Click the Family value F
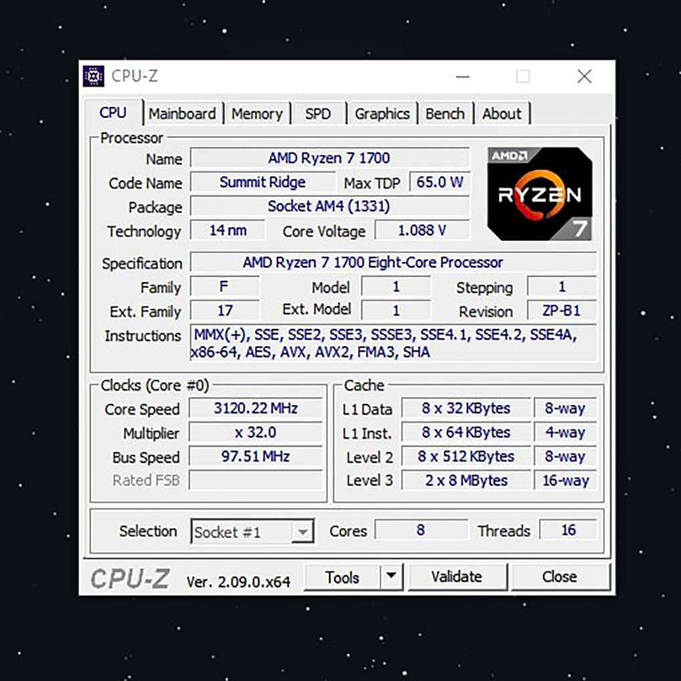This screenshot has height=681, width=681. (x=225, y=286)
